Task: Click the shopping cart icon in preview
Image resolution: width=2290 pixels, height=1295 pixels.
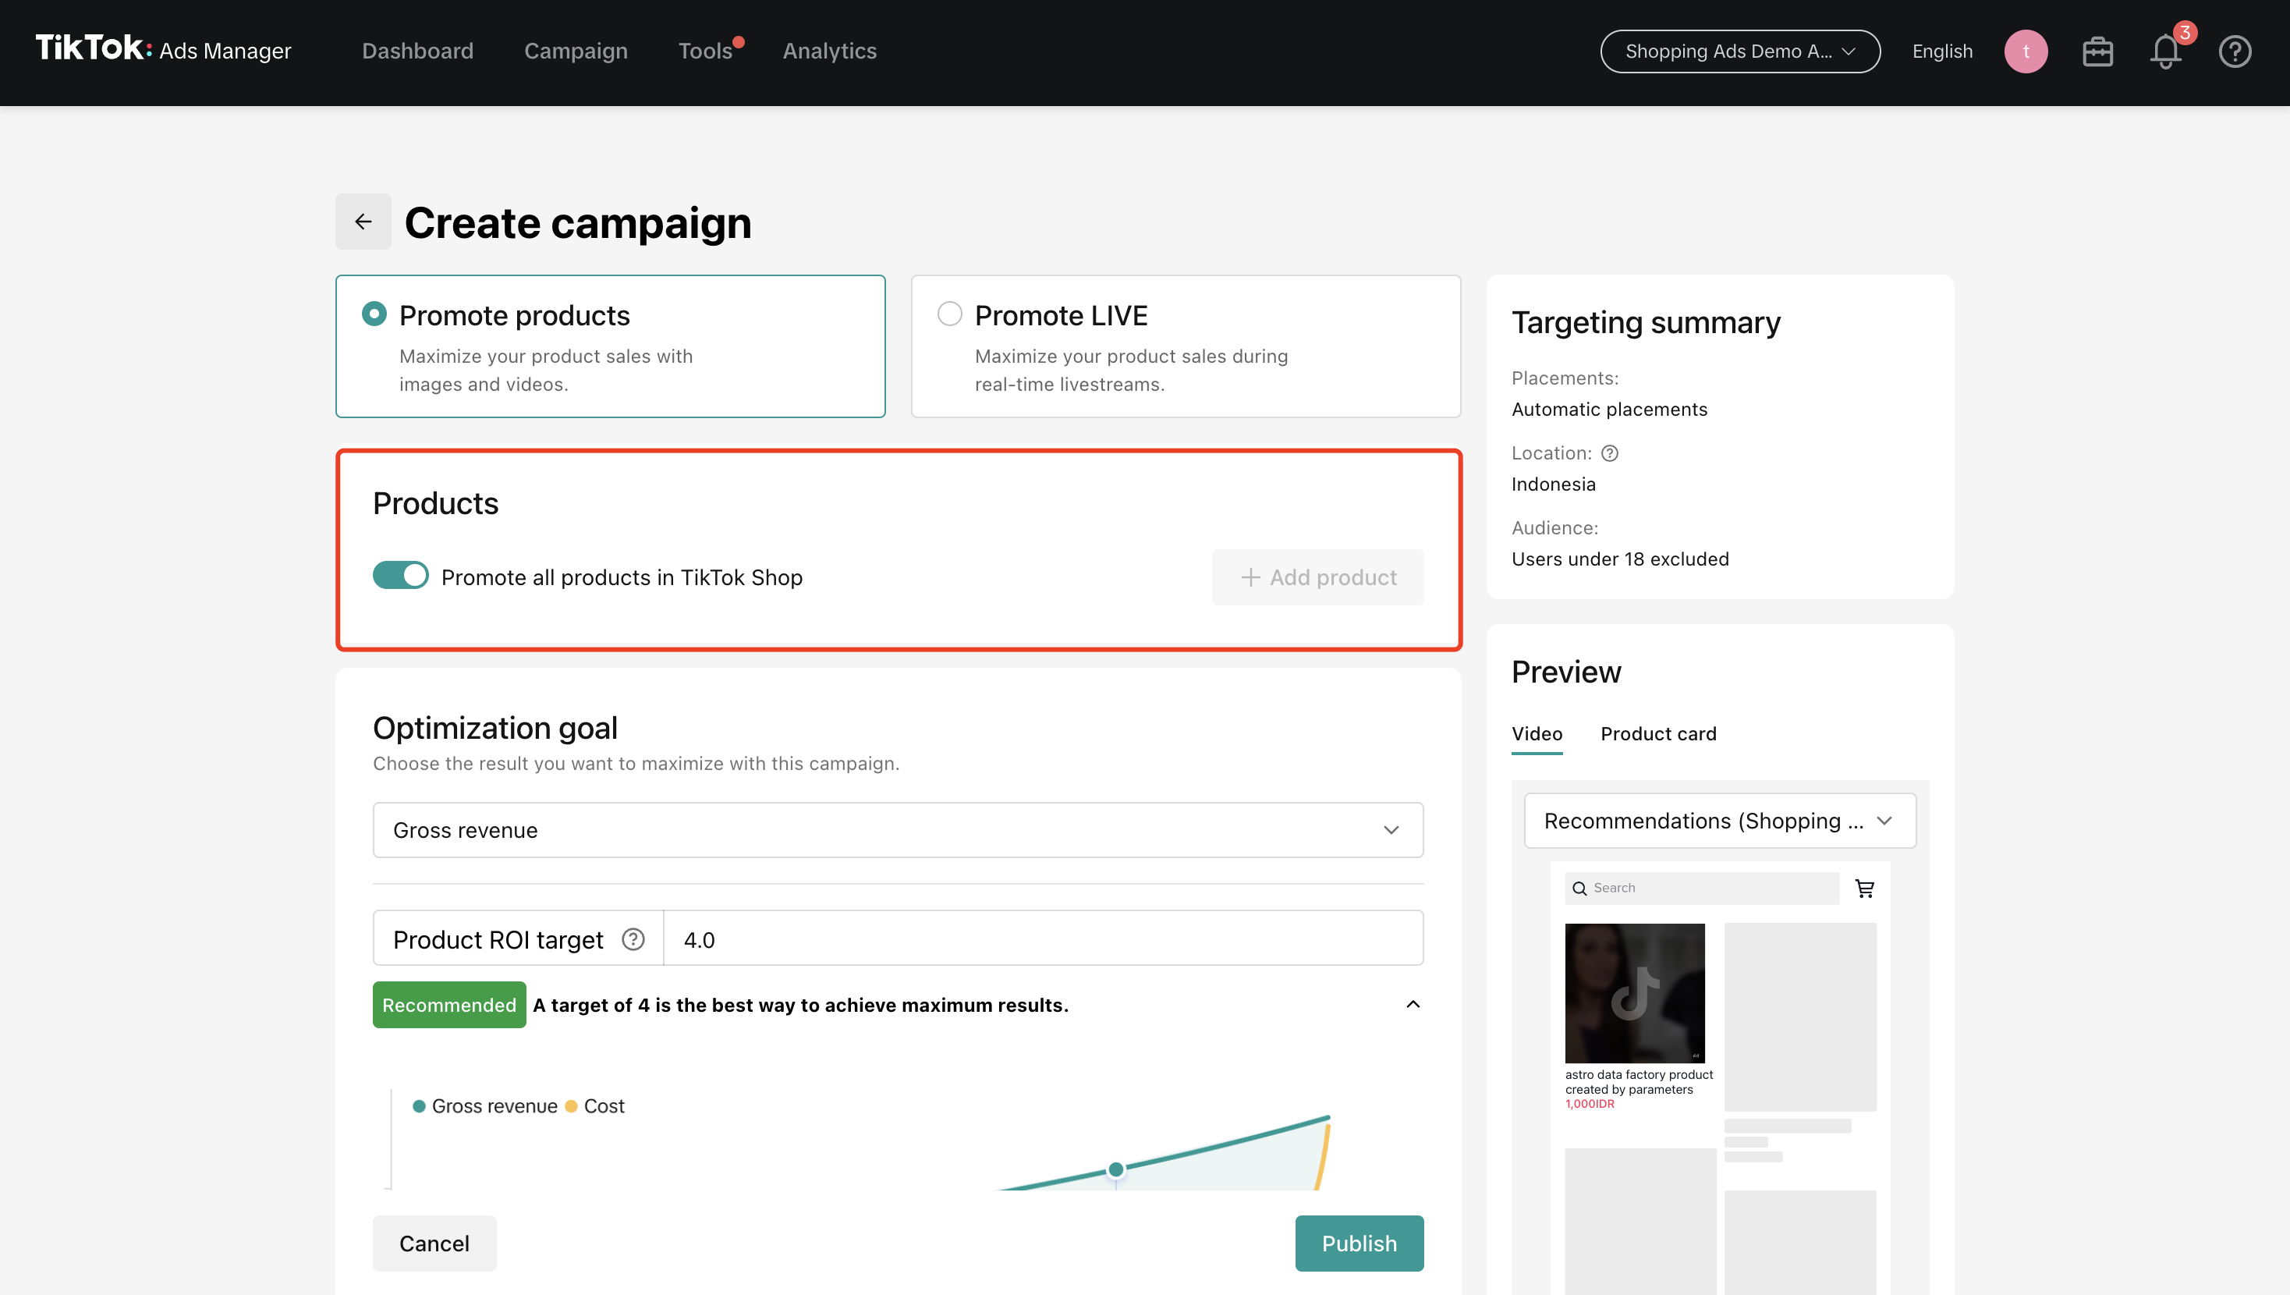Action: (x=1865, y=888)
